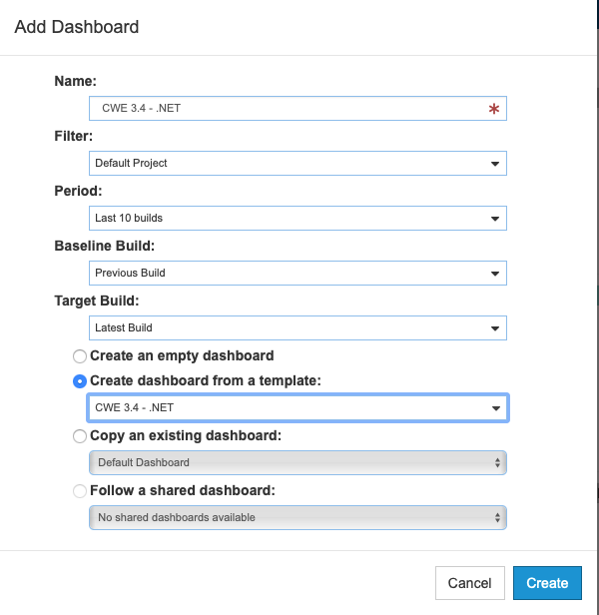The width and height of the screenshot is (599, 615).
Task: Click the arrow icon on Target Build dropdown
Action: [495, 328]
